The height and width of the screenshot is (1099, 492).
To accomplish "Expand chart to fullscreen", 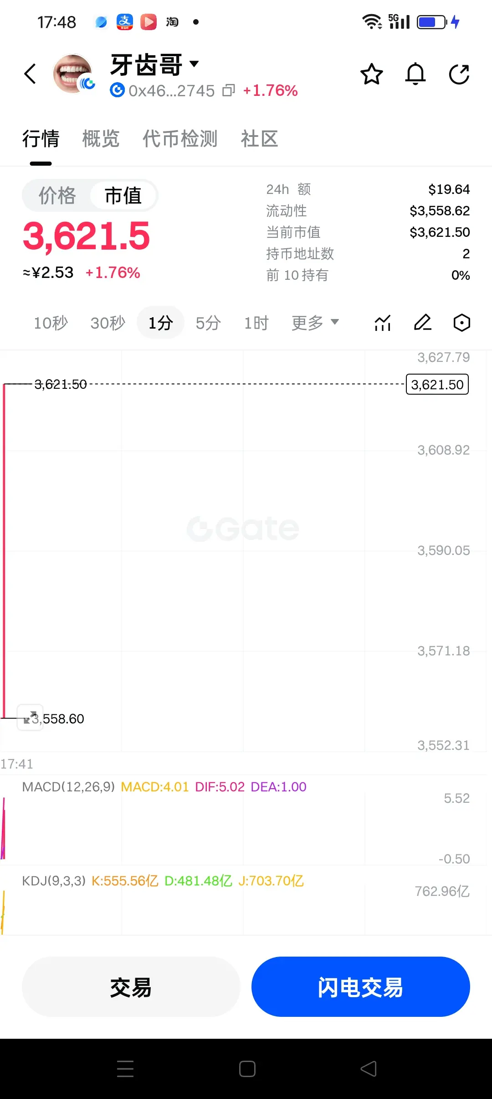I will coord(30,717).
